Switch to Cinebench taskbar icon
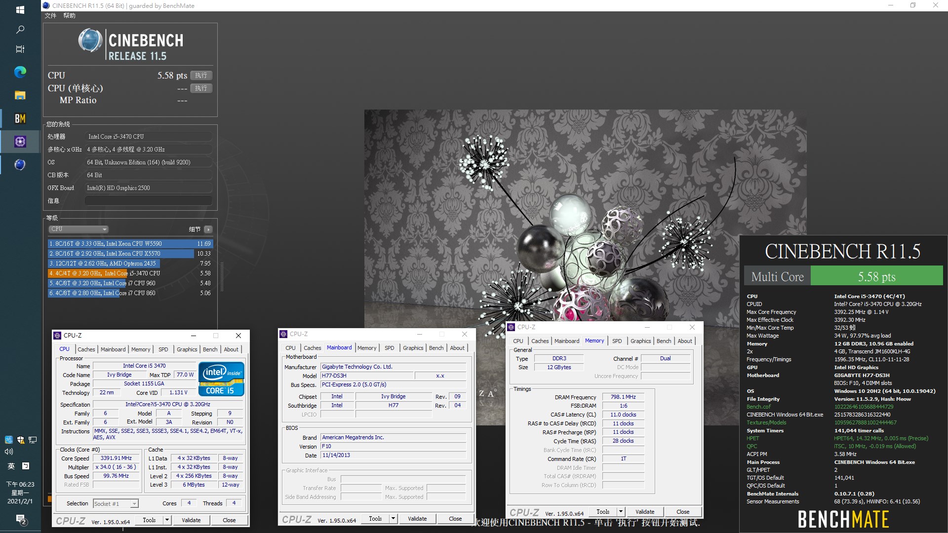This screenshot has height=533, width=948. [x=20, y=165]
